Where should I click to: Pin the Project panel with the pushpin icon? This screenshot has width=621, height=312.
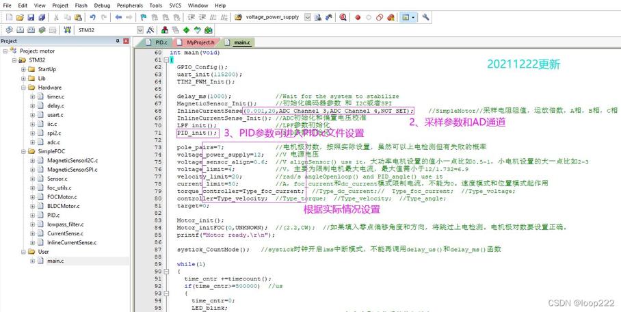118,41
